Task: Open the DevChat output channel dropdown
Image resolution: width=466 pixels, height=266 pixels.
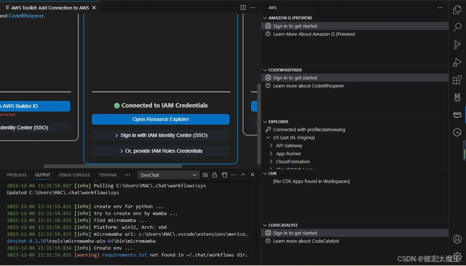Action: pyautogui.click(x=168, y=175)
